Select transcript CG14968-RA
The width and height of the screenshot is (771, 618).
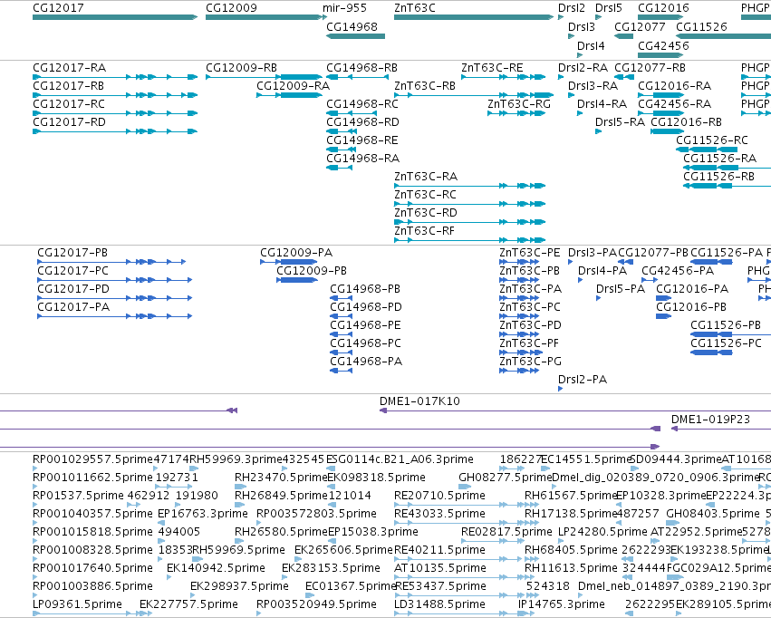click(363, 159)
